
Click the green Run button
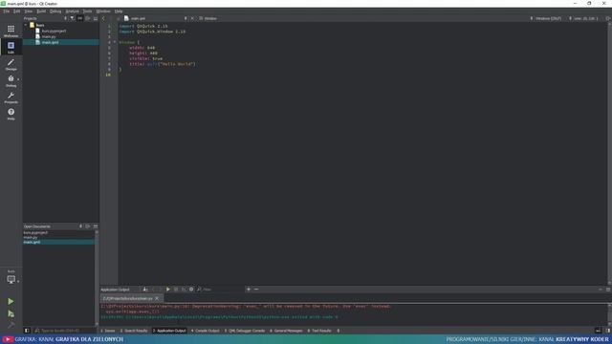pyautogui.click(x=11, y=302)
